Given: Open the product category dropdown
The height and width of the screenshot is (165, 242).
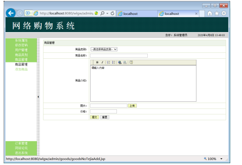Looking at the screenshot, I should 104,49.
